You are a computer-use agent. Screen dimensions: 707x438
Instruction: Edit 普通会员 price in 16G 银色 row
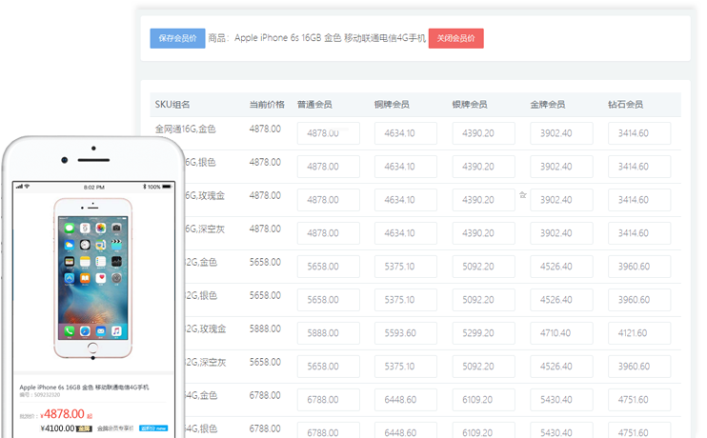(x=328, y=167)
